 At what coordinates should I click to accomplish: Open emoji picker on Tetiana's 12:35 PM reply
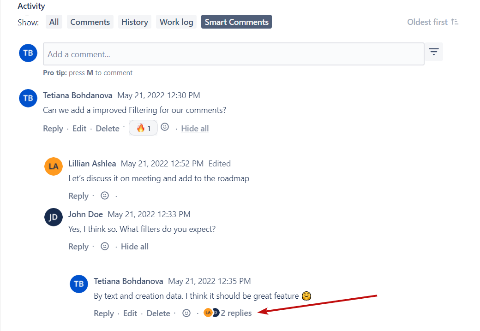point(186,313)
